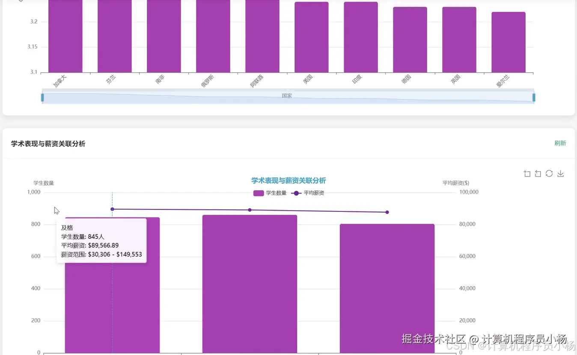
Task: Click tooltip line 学生数量: 845人
Action: point(83,237)
